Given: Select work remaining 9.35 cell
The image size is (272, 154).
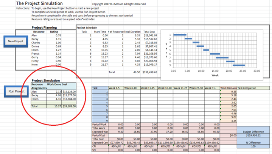Looking at the screenshot, I should coord(228,92).
